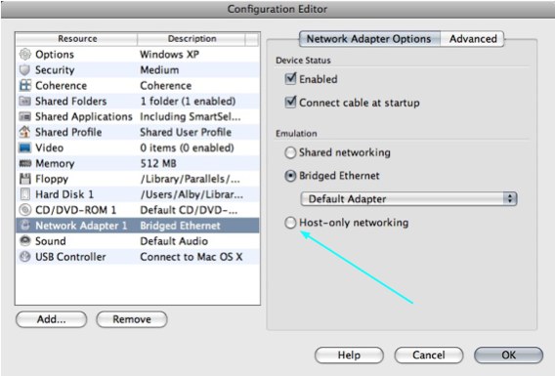This screenshot has height=376, width=555.
Task: Click the Options gear icon
Action: [x=25, y=55]
